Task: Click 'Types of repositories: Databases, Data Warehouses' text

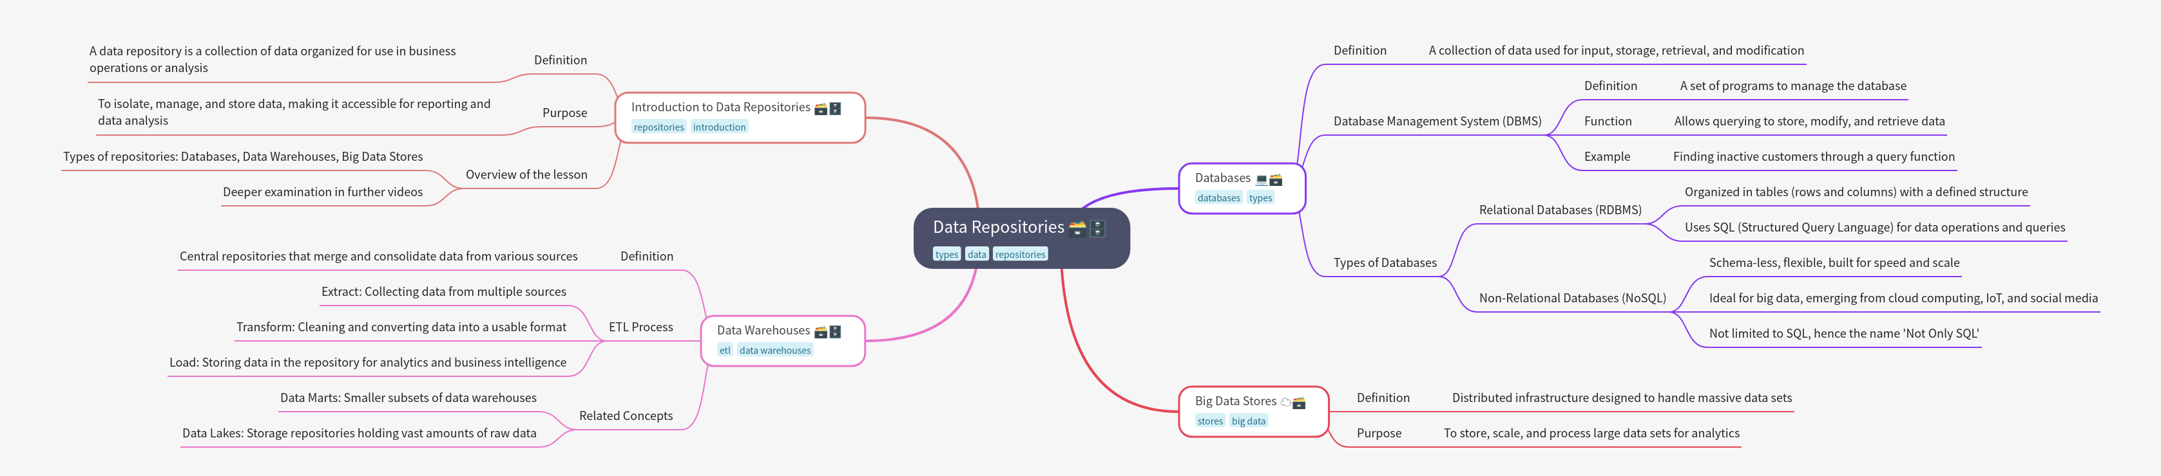Action: (x=242, y=157)
